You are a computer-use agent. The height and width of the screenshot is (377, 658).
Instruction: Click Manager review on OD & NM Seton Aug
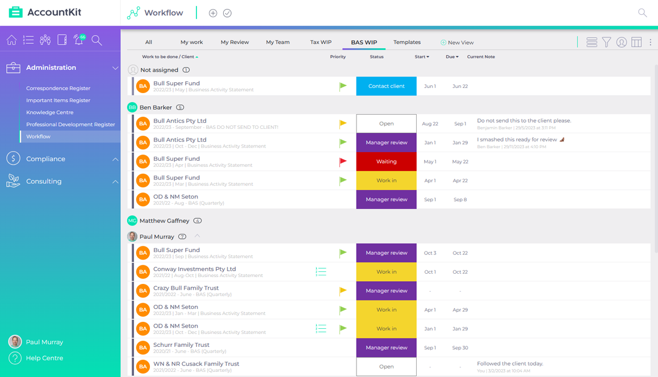[x=386, y=199]
